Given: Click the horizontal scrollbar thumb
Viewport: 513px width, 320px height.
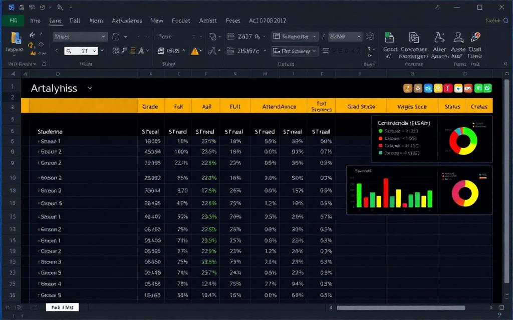Looking at the screenshot, I should [401, 307].
